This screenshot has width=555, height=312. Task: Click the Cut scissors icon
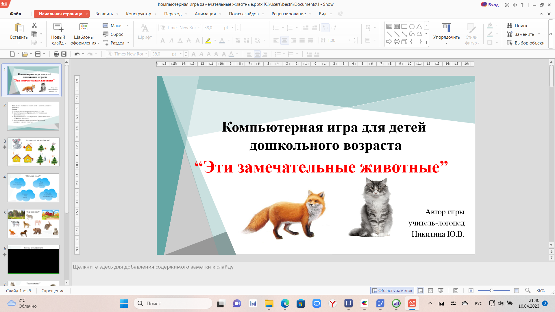click(34, 25)
